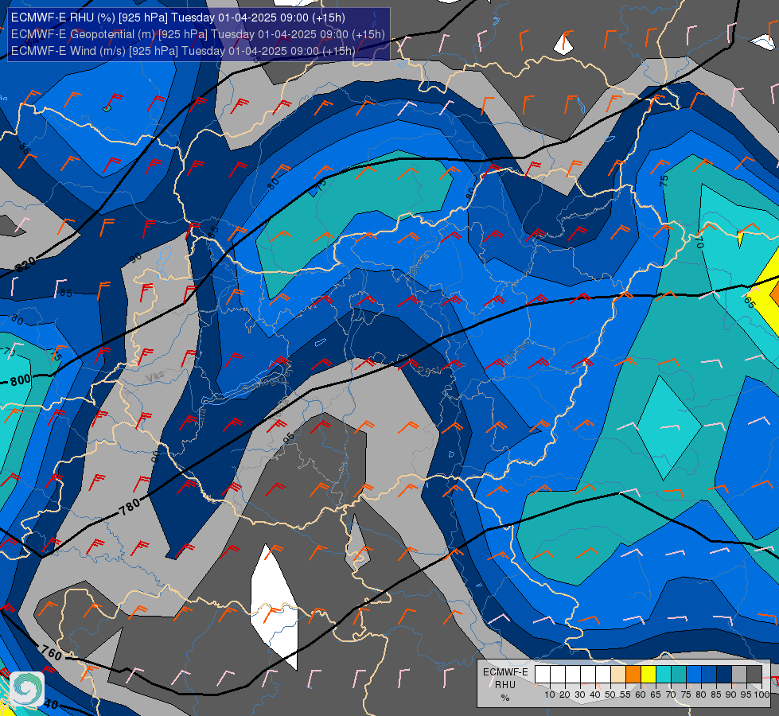Click the legend value label 100

click(762, 695)
